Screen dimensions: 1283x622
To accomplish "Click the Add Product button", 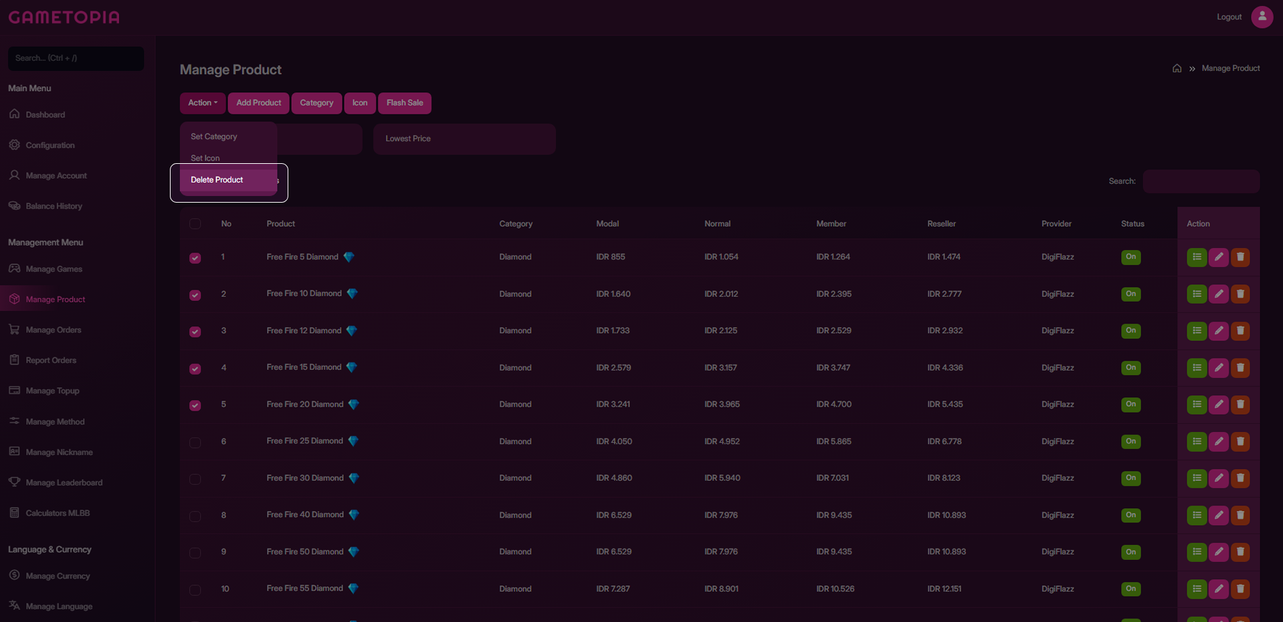I will [x=258, y=103].
